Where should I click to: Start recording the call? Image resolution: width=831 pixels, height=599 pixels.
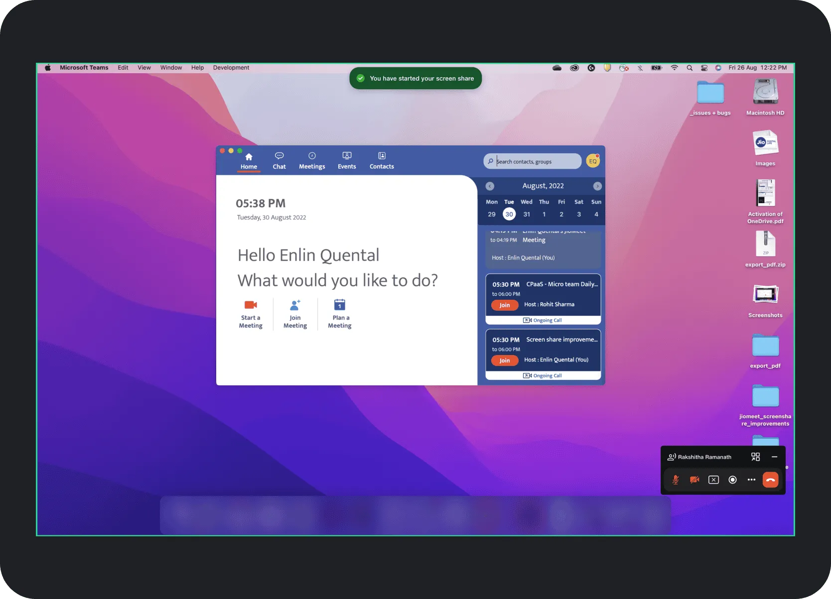pos(732,479)
